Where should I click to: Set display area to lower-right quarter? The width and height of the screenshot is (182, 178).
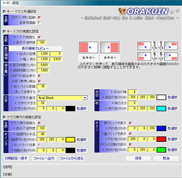click(x=171, y=56)
